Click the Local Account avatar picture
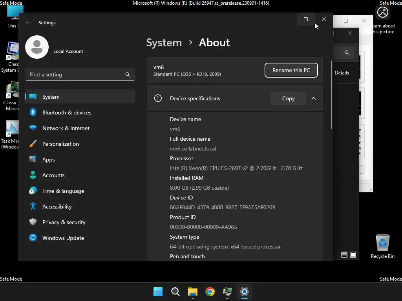Viewport: 402px width, 301px height. pyautogui.click(x=37, y=47)
